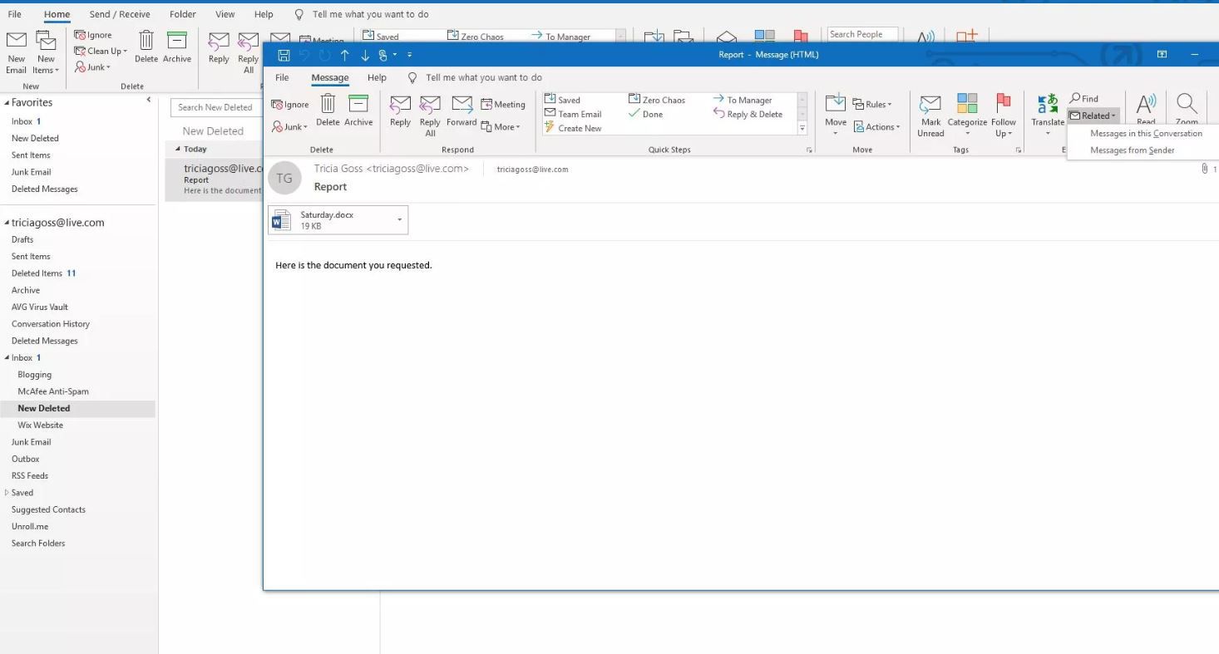
Task: Run Reply & Delete quick step
Action: (748, 114)
